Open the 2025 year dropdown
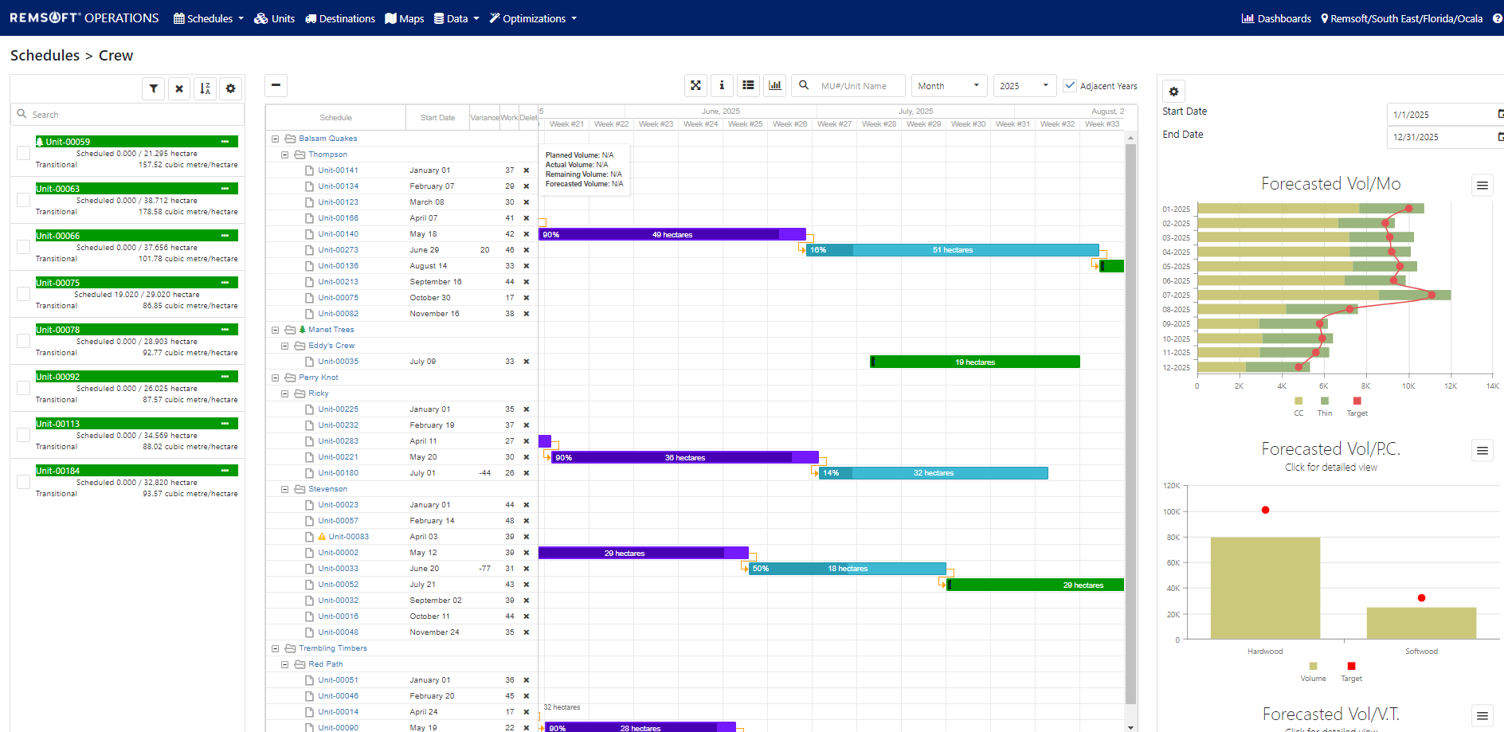This screenshot has width=1504, height=732. click(x=1024, y=85)
